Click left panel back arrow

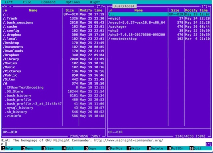click(4, 6)
